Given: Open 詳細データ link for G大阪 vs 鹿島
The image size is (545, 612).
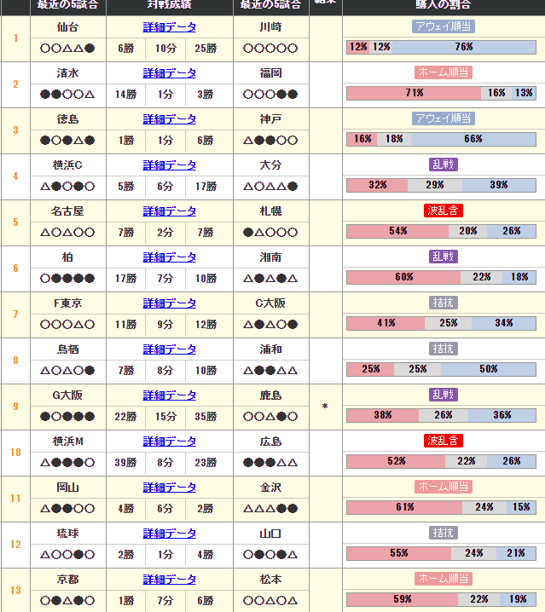Looking at the screenshot, I should [169, 395].
